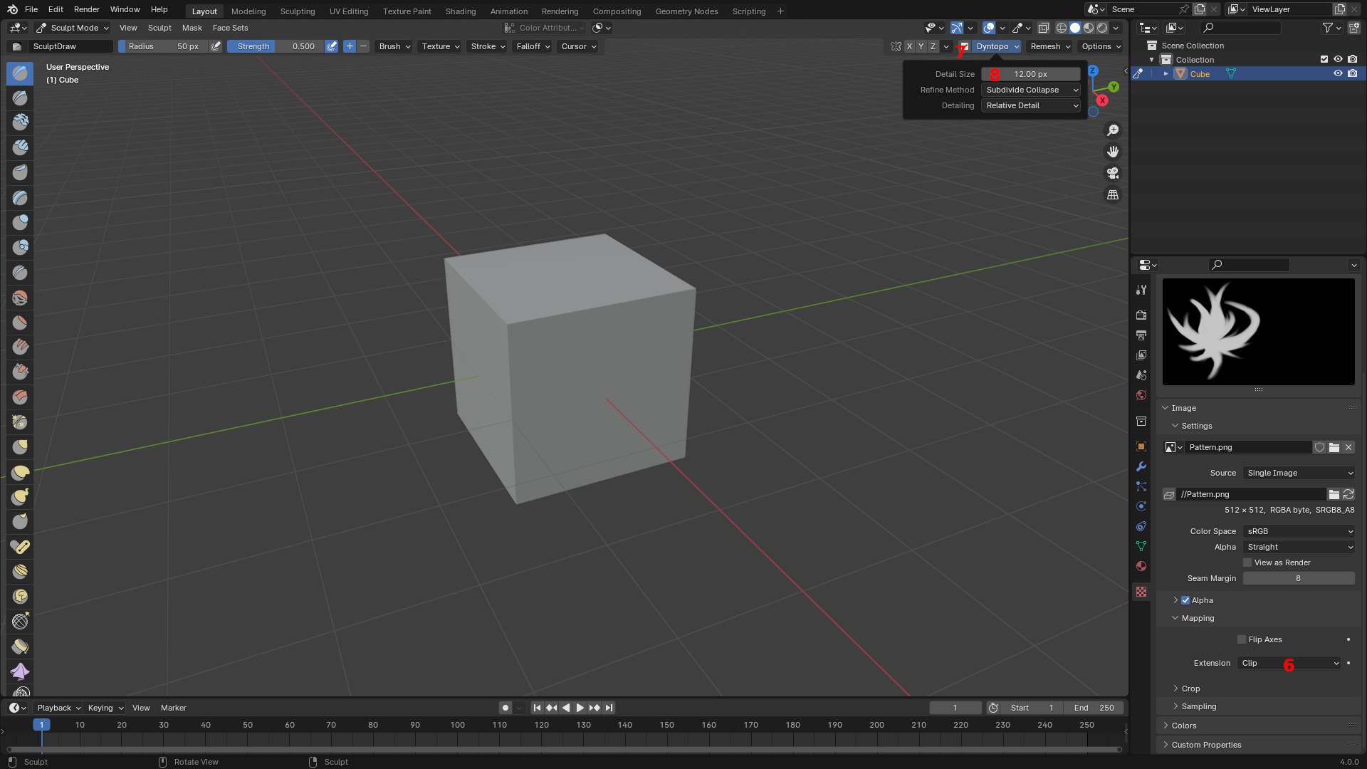This screenshot has height=769, width=1367.
Task: Select the Smooth brush tool
Action: pyautogui.click(x=20, y=298)
